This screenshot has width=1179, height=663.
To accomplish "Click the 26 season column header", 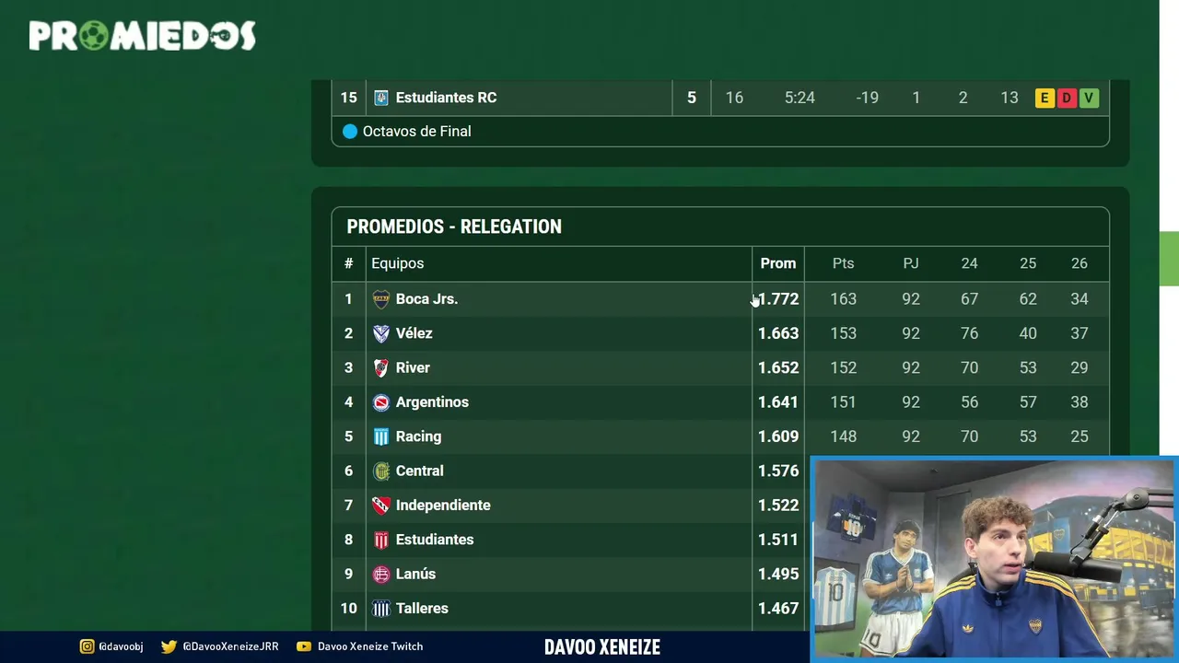I will pyautogui.click(x=1080, y=263).
